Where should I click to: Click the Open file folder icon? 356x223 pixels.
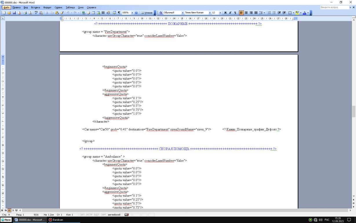(x=10, y=13)
